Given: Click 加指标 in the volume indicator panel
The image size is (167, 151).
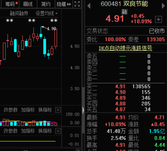Looking at the screenshot, I should (28, 110).
